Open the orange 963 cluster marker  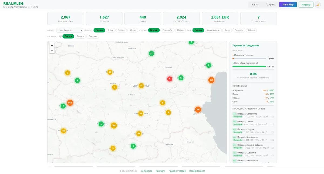point(70,103)
